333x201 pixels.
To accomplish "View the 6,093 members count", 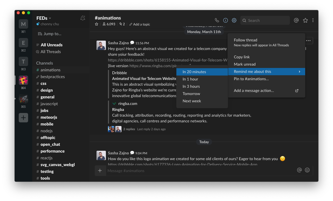I will [109, 24].
